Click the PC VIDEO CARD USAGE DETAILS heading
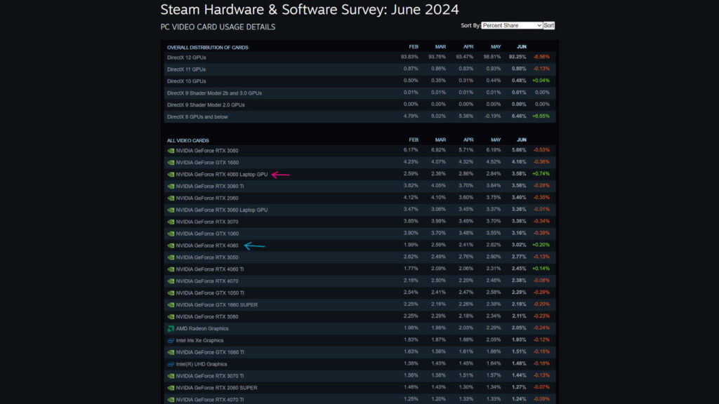 [x=218, y=27]
